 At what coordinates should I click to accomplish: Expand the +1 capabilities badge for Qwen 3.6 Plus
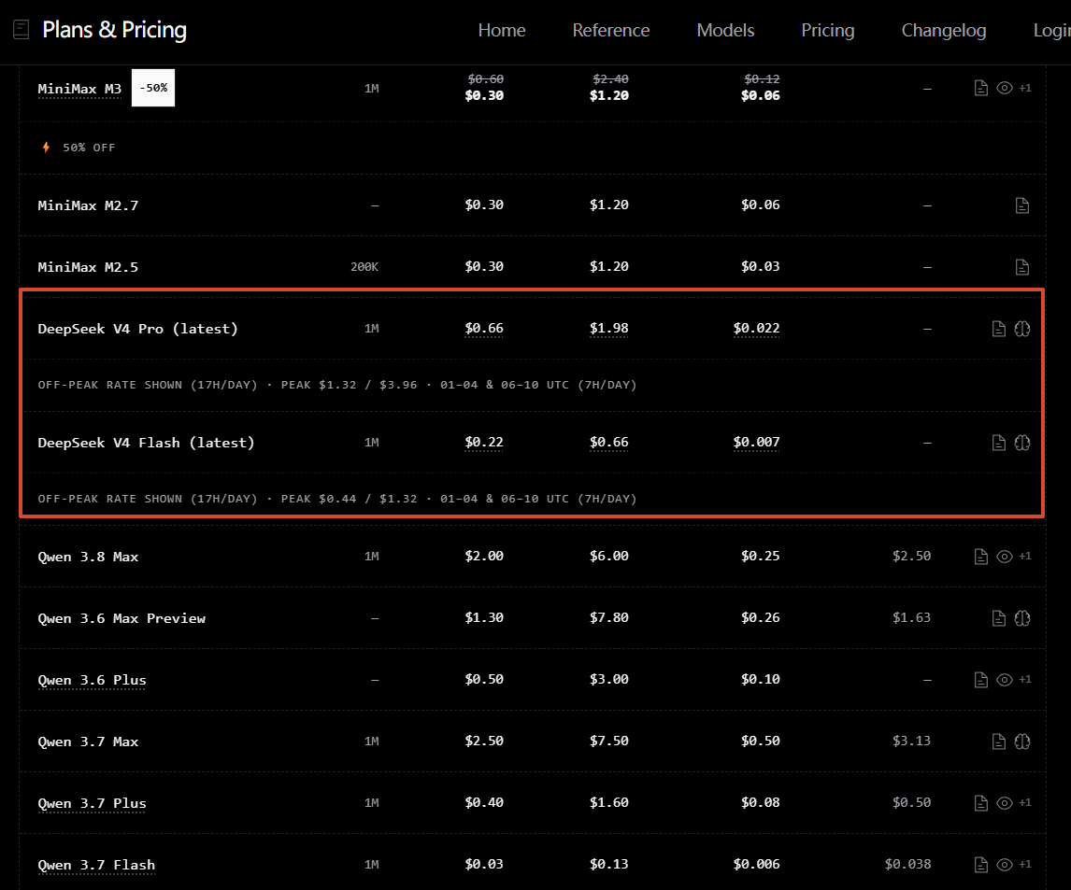pyautogui.click(x=1025, y=679)
